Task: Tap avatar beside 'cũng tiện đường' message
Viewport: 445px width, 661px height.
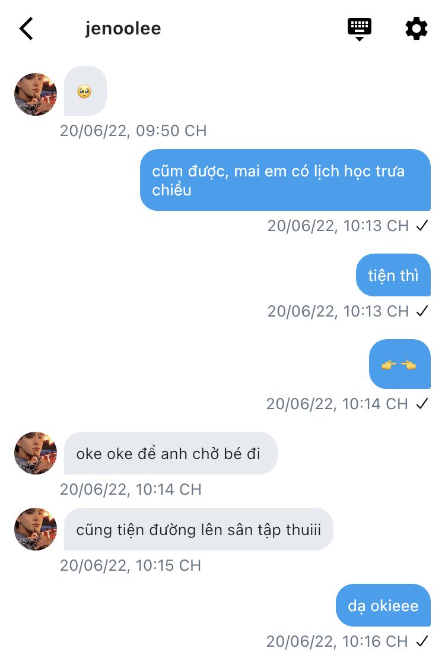Action: click(36, 529)
